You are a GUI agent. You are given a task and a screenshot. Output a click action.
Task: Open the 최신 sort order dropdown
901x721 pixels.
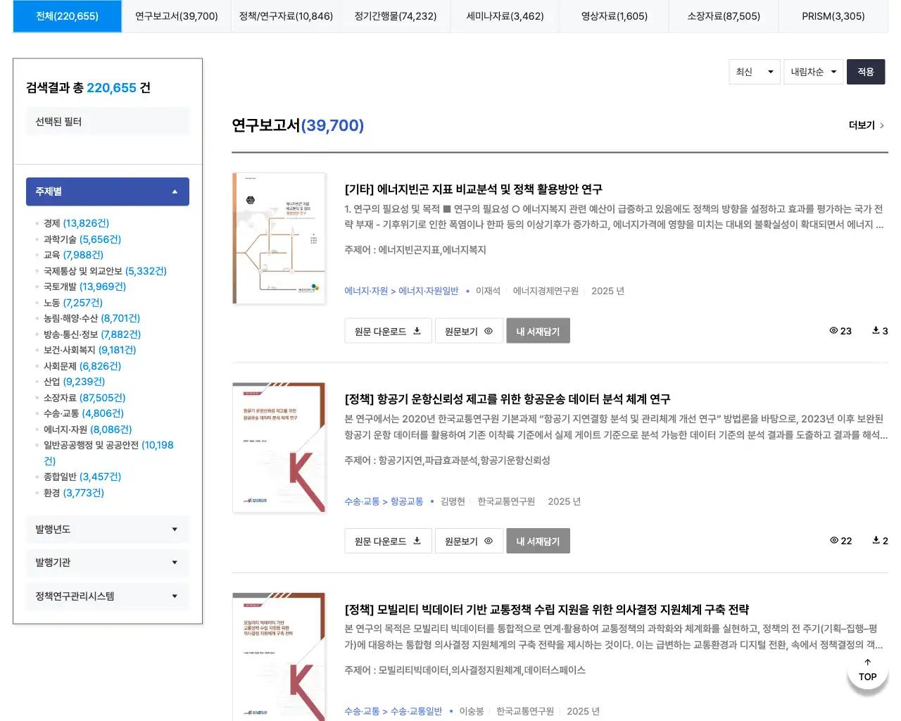pyautogui.click(x=755, y=71)
